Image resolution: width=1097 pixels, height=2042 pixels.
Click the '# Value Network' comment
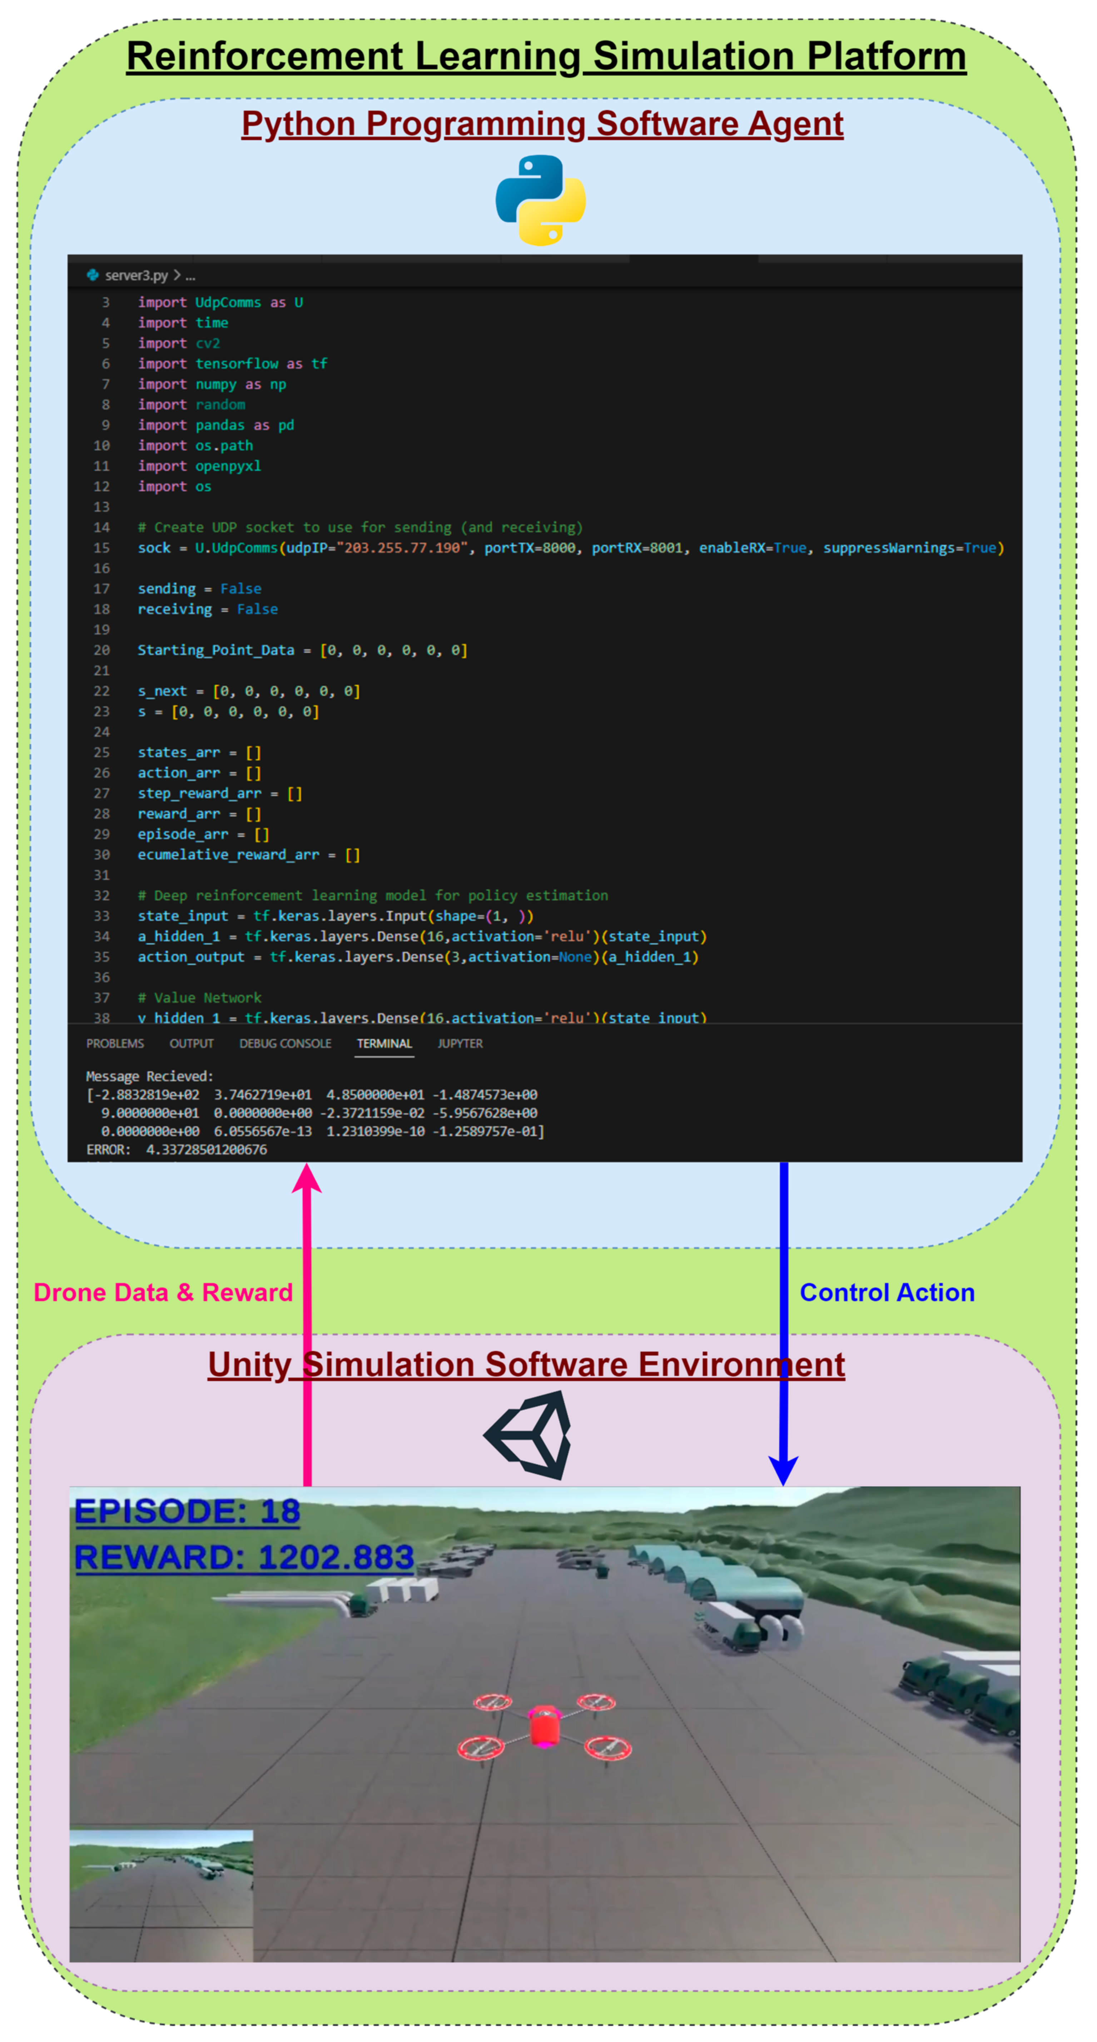(199, 997)
